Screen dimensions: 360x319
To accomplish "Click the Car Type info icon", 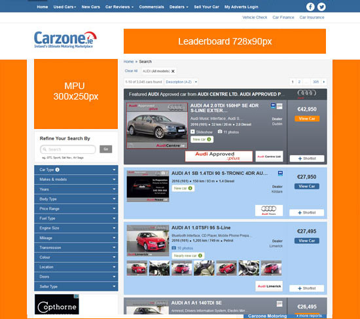I will click(x=58, y=170).
